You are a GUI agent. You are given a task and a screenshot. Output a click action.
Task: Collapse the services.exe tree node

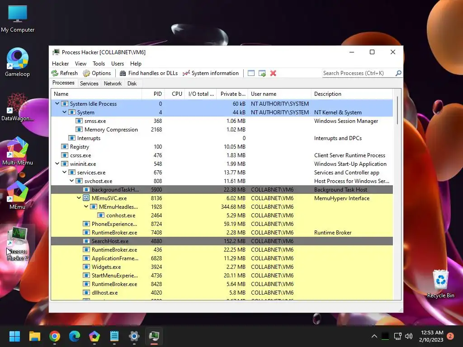(64, 172)
